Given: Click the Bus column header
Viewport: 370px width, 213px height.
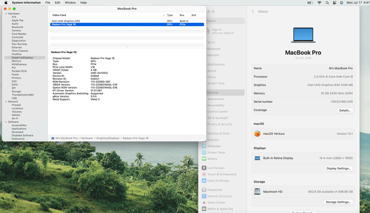Looking at the screenshot, I should tap(182, 15).
